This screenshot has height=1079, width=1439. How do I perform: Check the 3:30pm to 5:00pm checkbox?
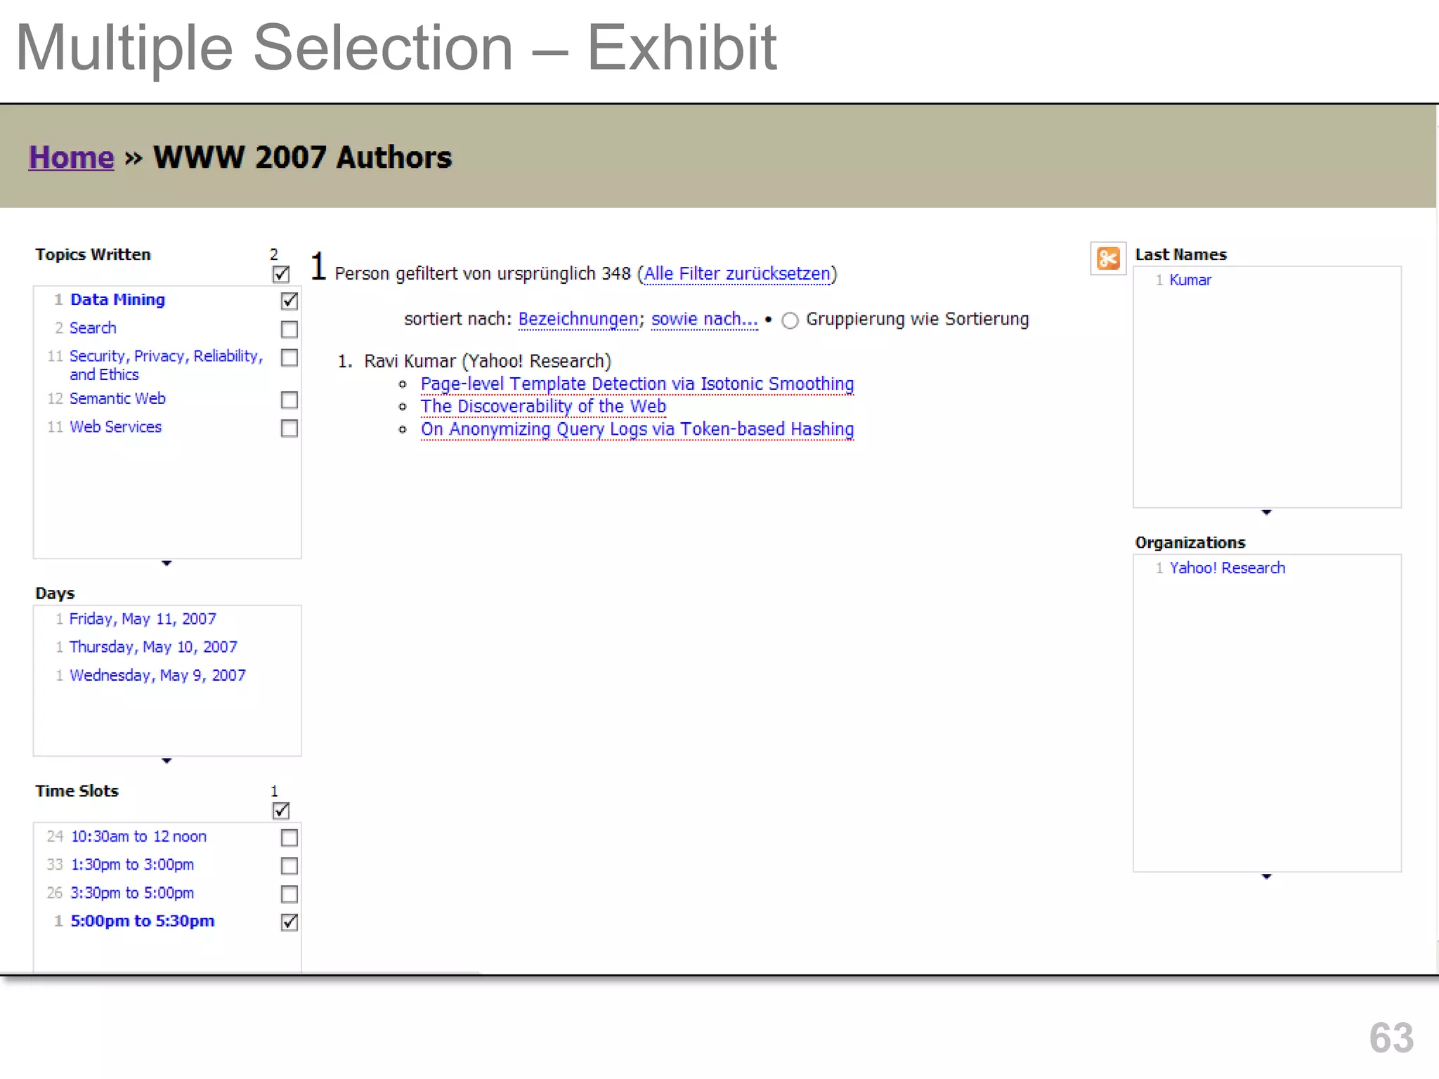pos(289,894)
